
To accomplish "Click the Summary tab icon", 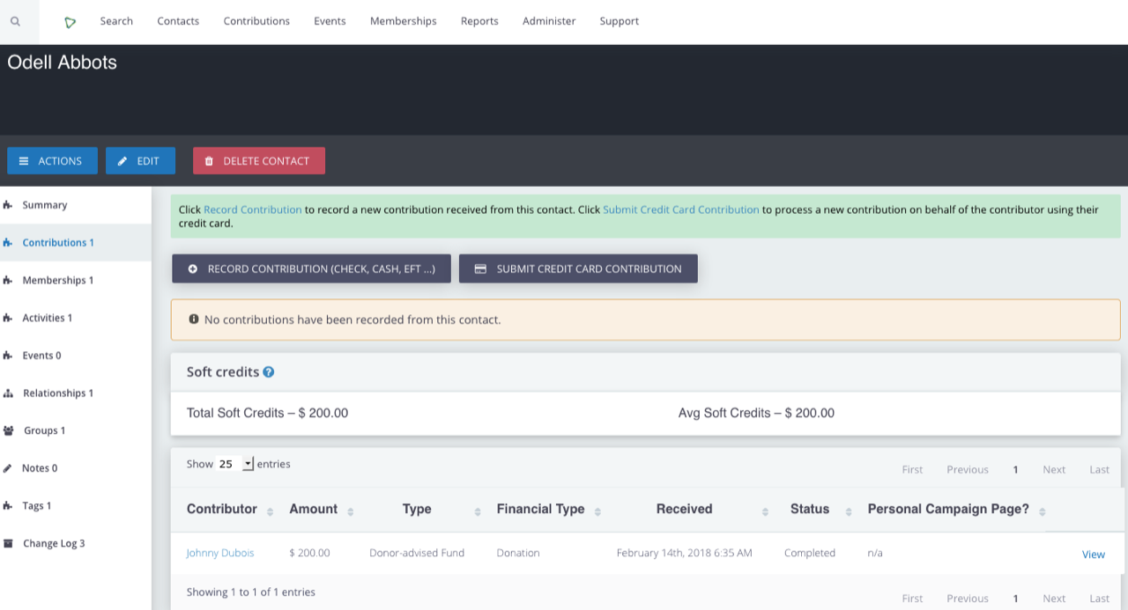I will (x=8, y=205).
